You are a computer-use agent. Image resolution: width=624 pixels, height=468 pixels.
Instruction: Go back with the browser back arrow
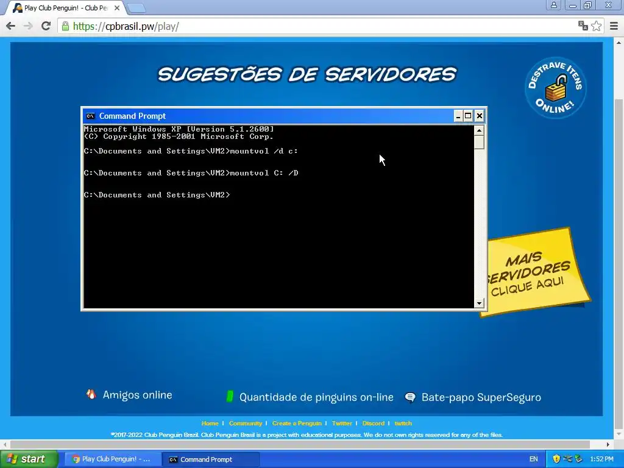click(x=11, y=26)
